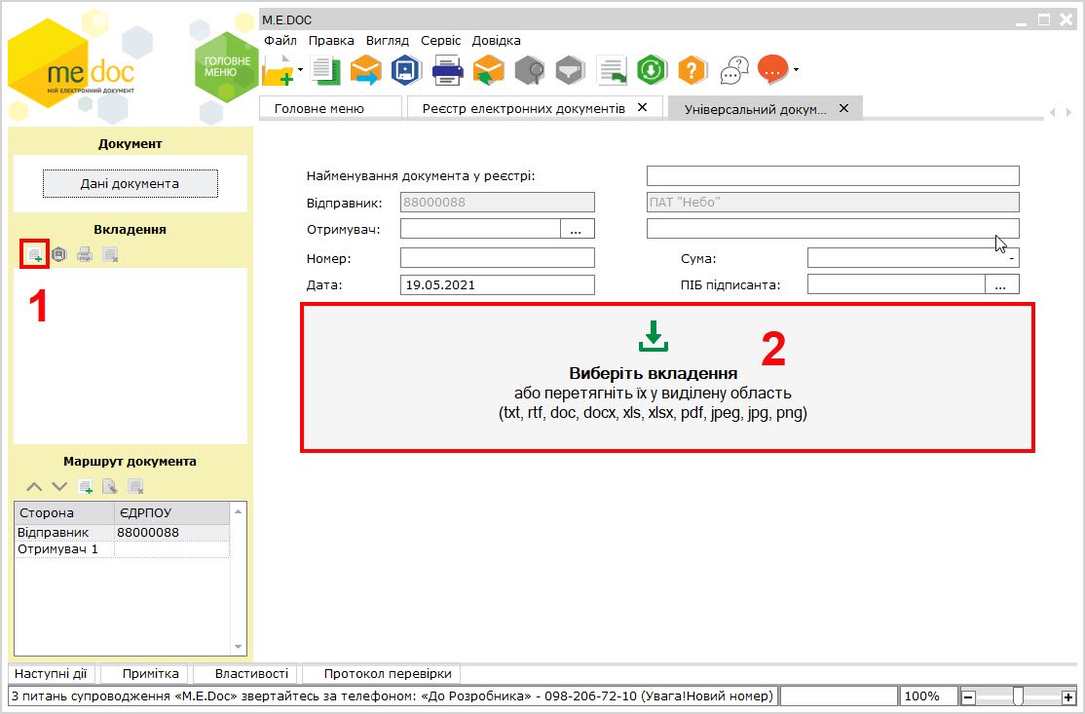Click the Виберіть вкладення drop area
1085x714 pixels.
click(667, 378)
